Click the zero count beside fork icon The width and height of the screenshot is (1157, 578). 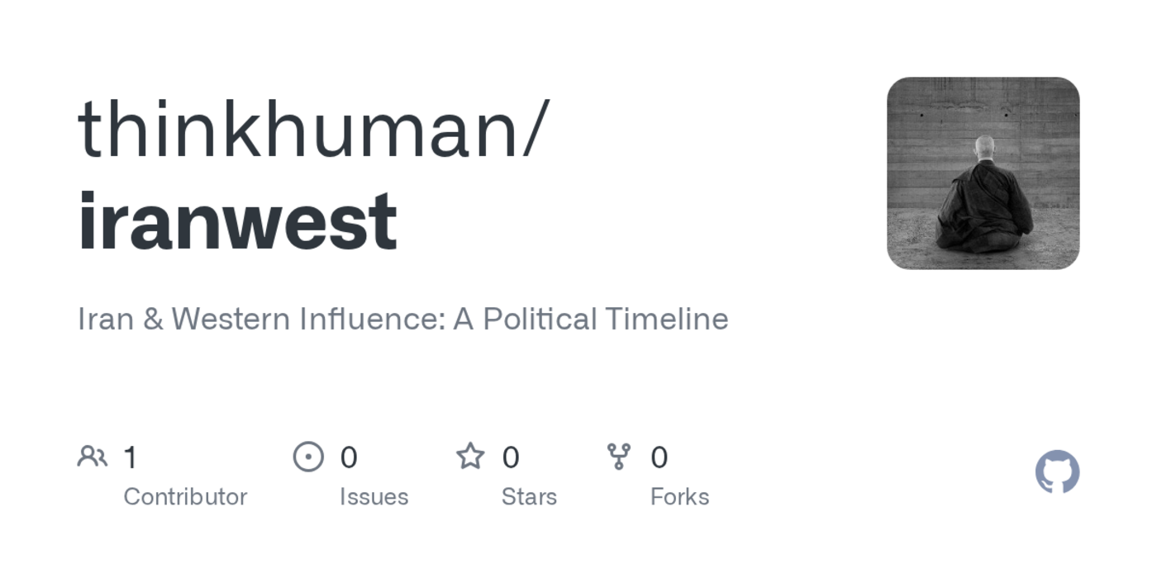(659, 457)
